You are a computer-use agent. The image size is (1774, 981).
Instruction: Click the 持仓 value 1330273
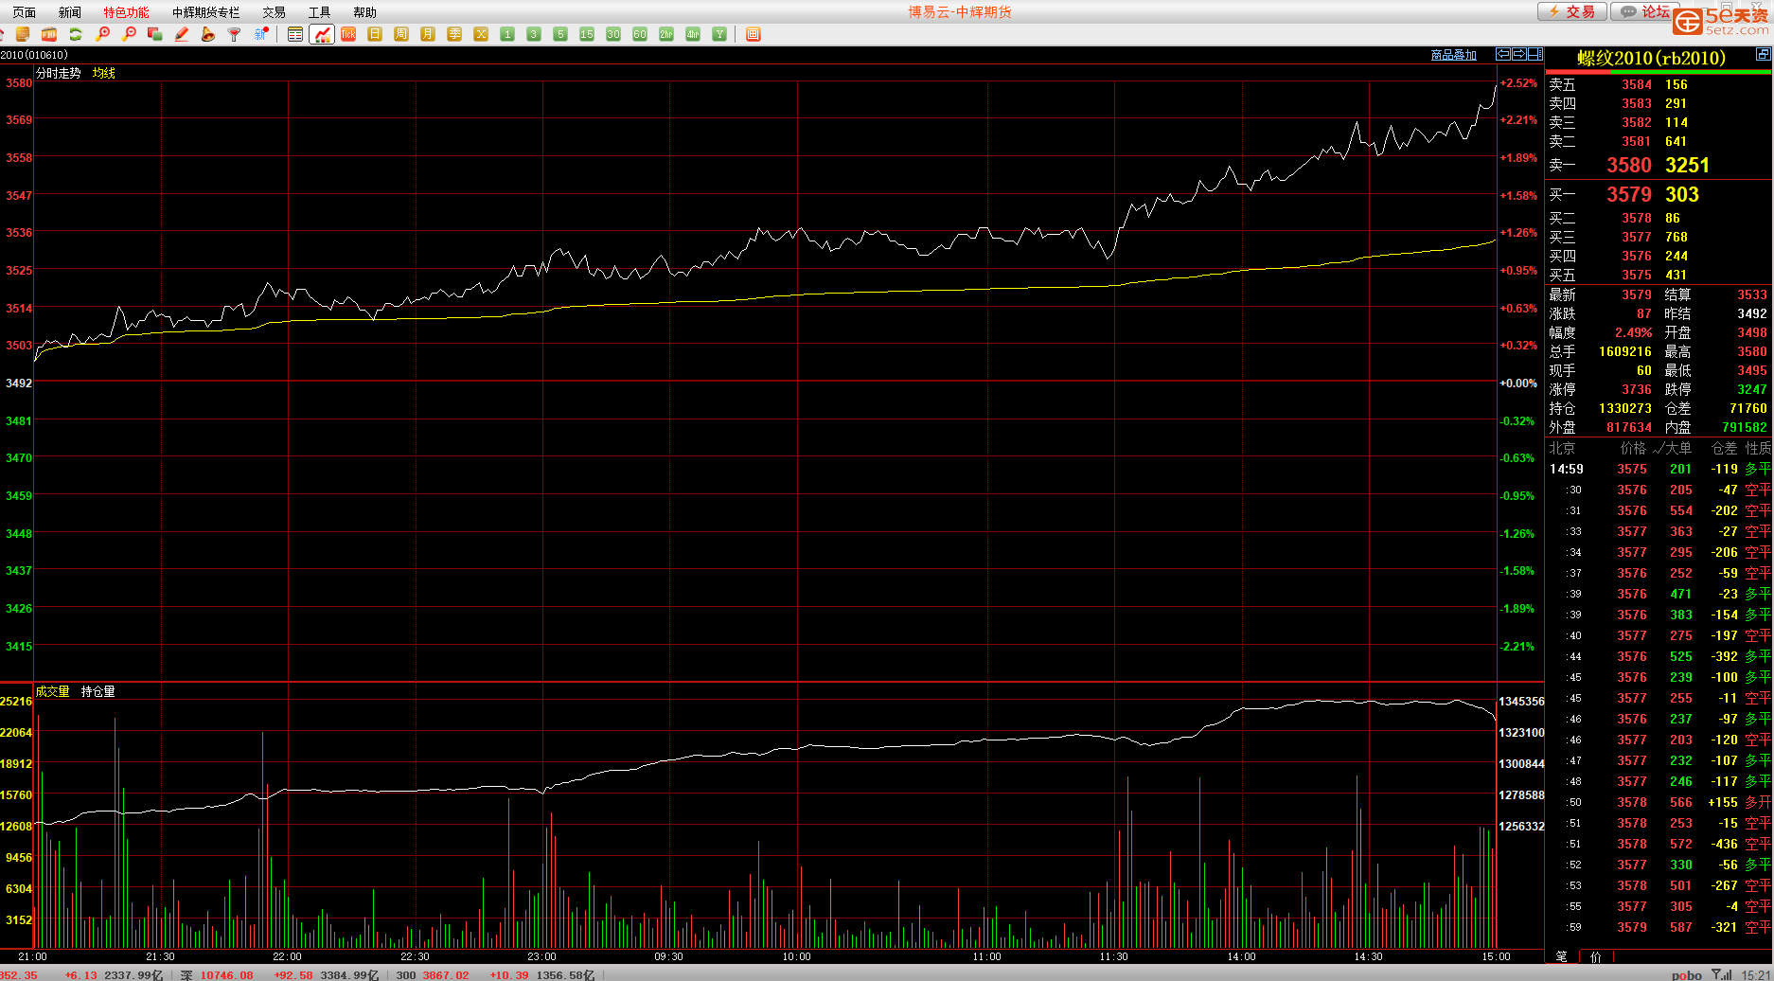click(x=1624, y=408)
